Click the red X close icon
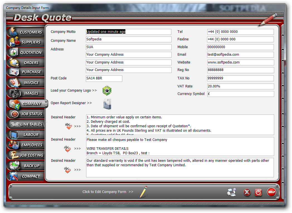Viewport: 292px width, 213px height. (247, 192)
